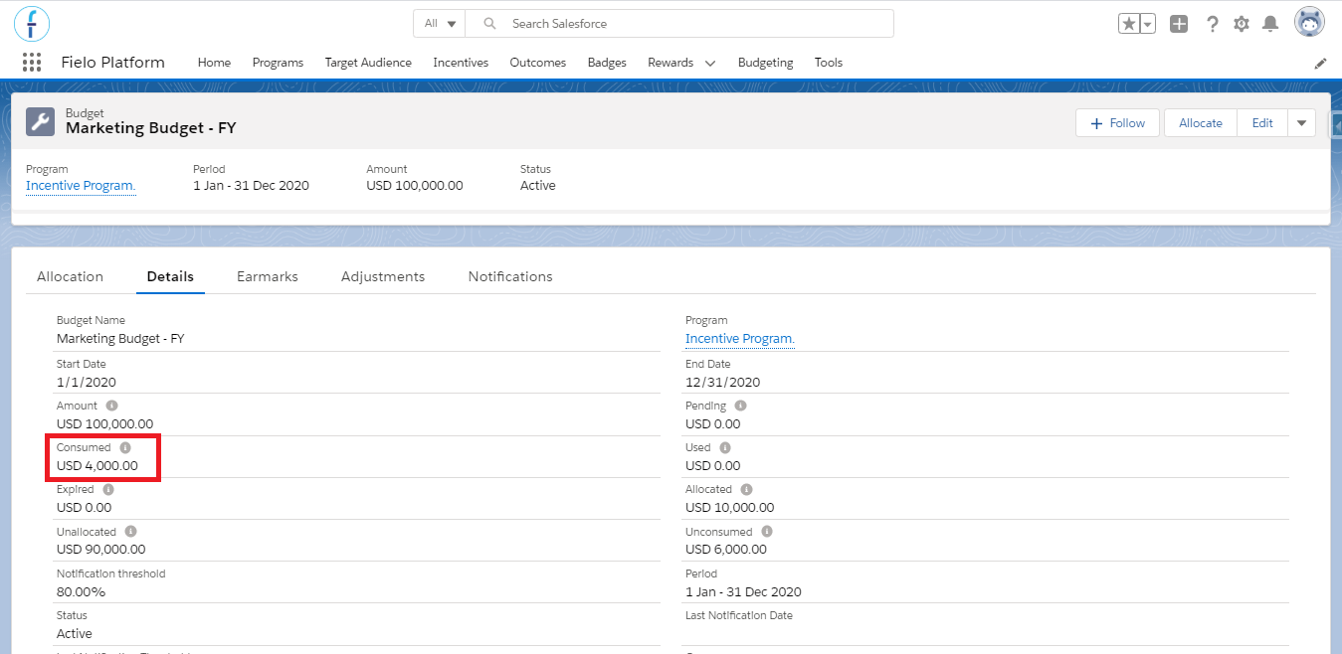Go to the Home nav item
The height and width of the screenshot is (654, 1342).
coord(214,63)
